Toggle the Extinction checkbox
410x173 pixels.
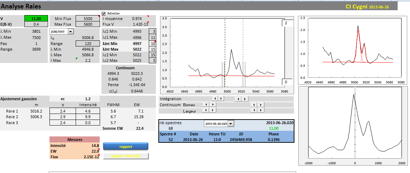pyautogui.click(x=104, y=13)
